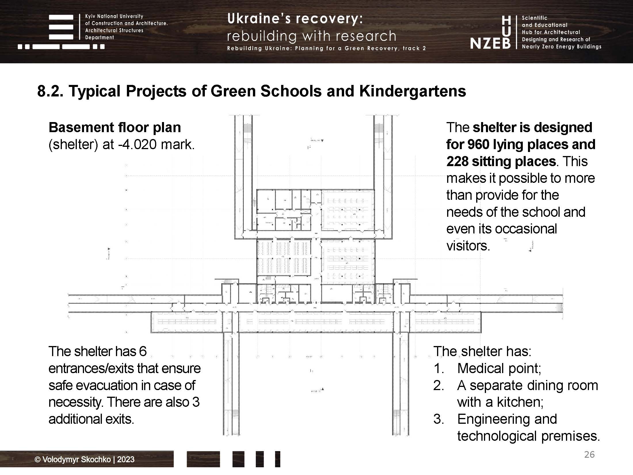Click "228 sitting places" bold text
Screen dimensions: 633x475
[x=501, y=161]
